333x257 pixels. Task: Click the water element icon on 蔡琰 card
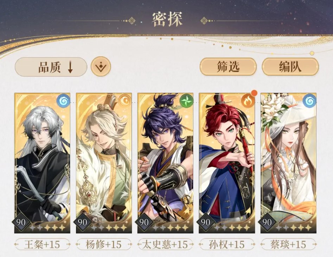click(x=309, y=100)
